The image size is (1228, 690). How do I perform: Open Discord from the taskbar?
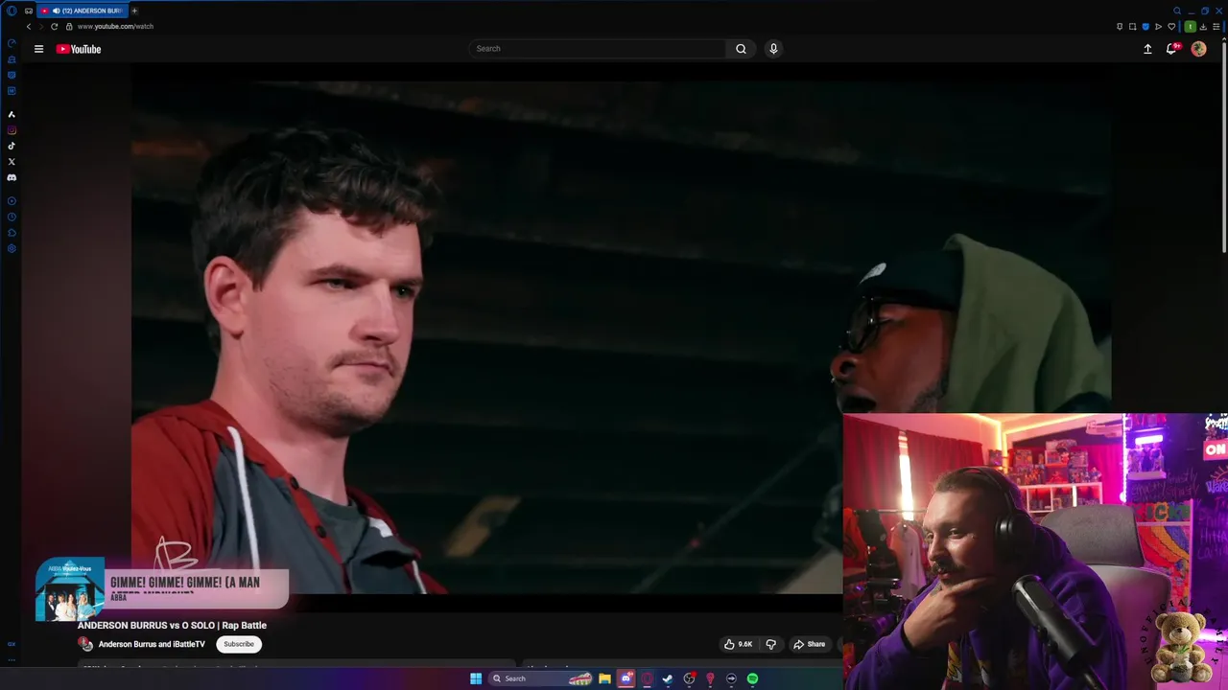(x=626, y=678)
